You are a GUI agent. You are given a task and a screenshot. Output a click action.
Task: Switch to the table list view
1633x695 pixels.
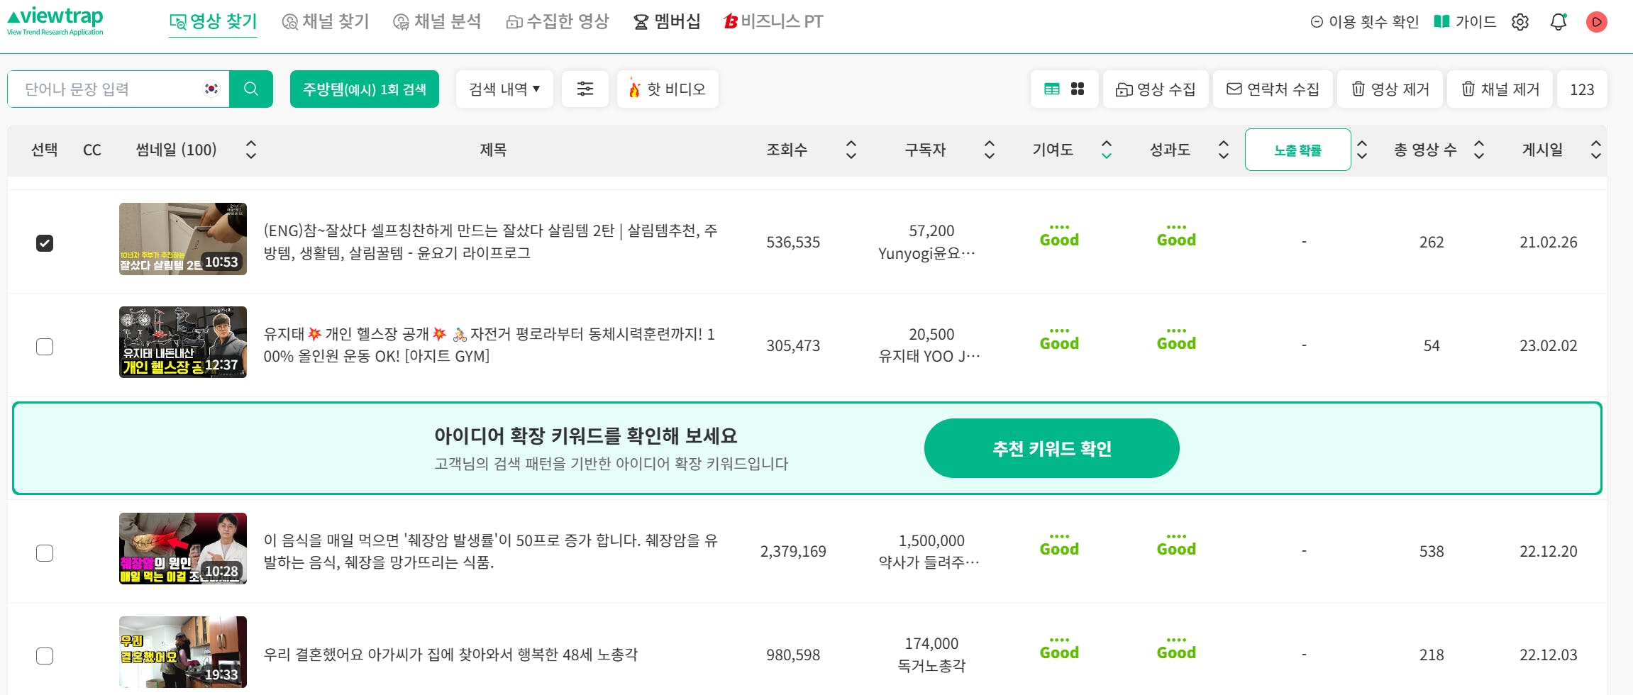pyautogui.click(x=1051, y=89)
